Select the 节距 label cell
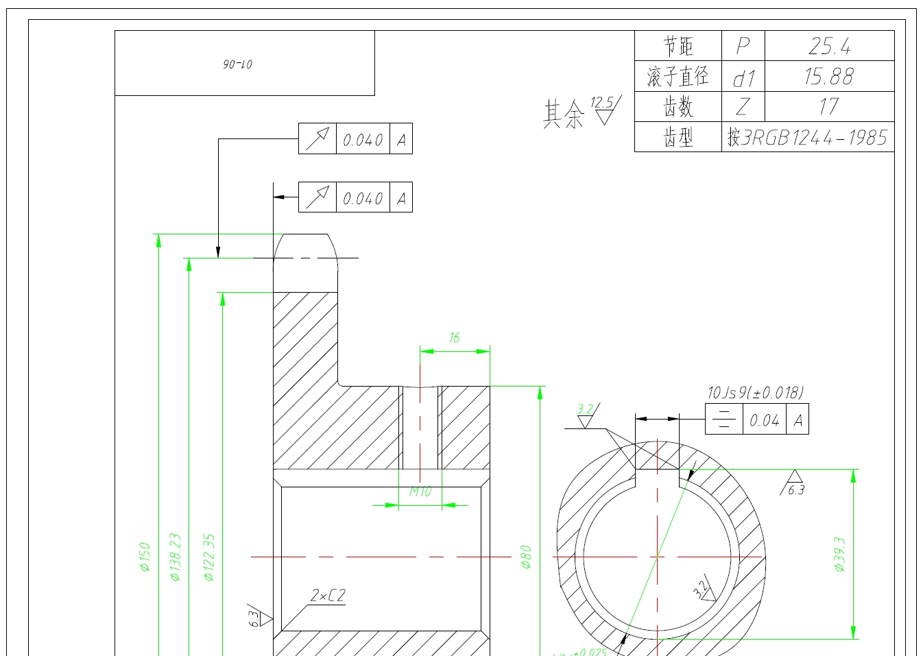 coord(678,46)
